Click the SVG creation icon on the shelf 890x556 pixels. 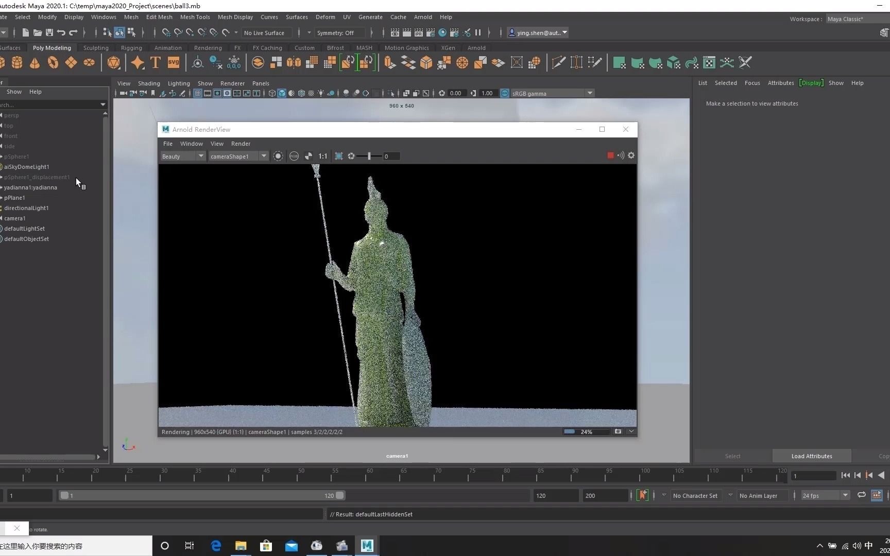coord(174,62)
